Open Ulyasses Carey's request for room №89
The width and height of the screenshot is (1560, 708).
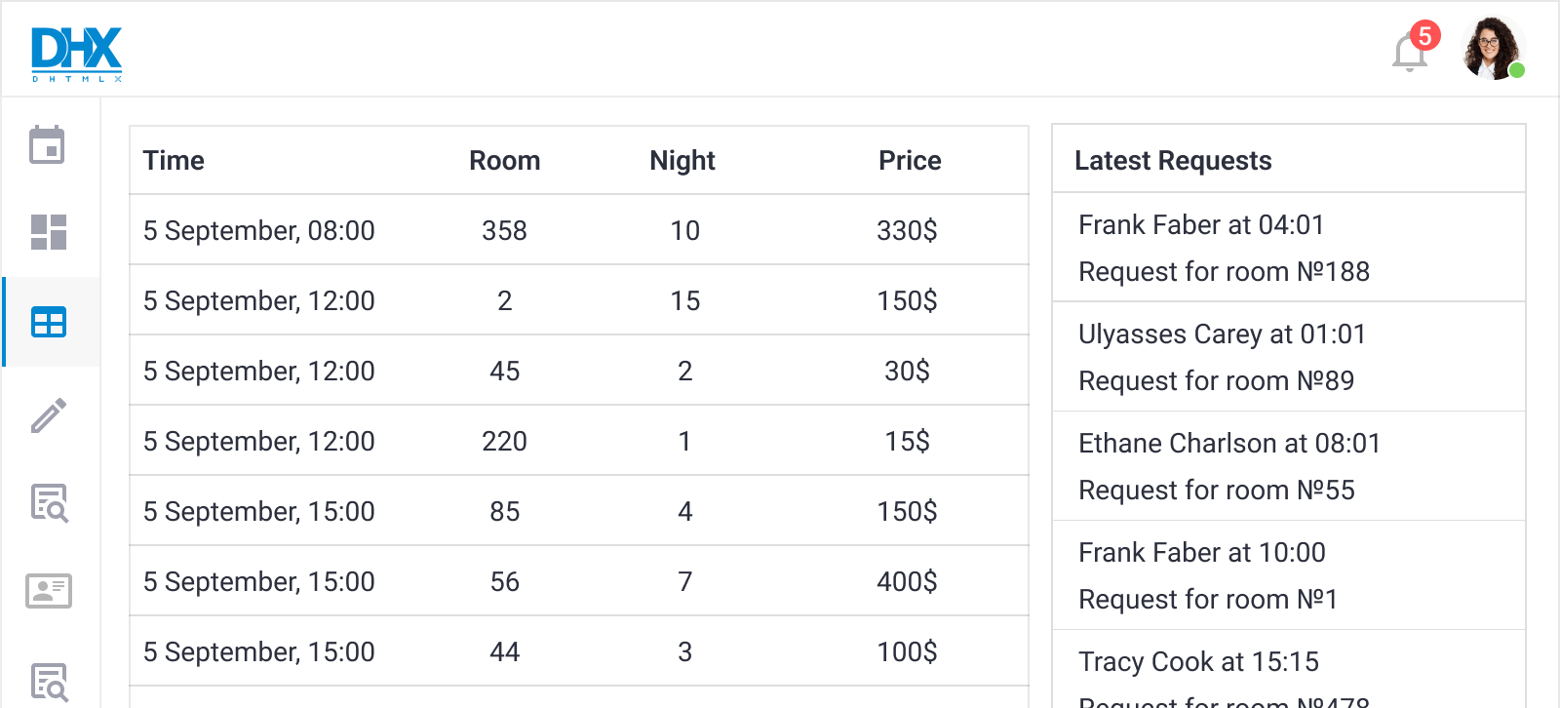(x=1288, y=358)
